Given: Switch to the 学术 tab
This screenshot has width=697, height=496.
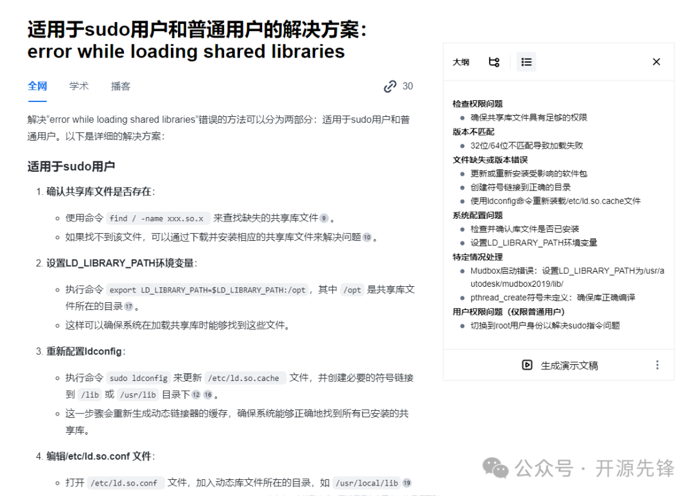Looking at the screenshot, I should [x=79, y=87].
